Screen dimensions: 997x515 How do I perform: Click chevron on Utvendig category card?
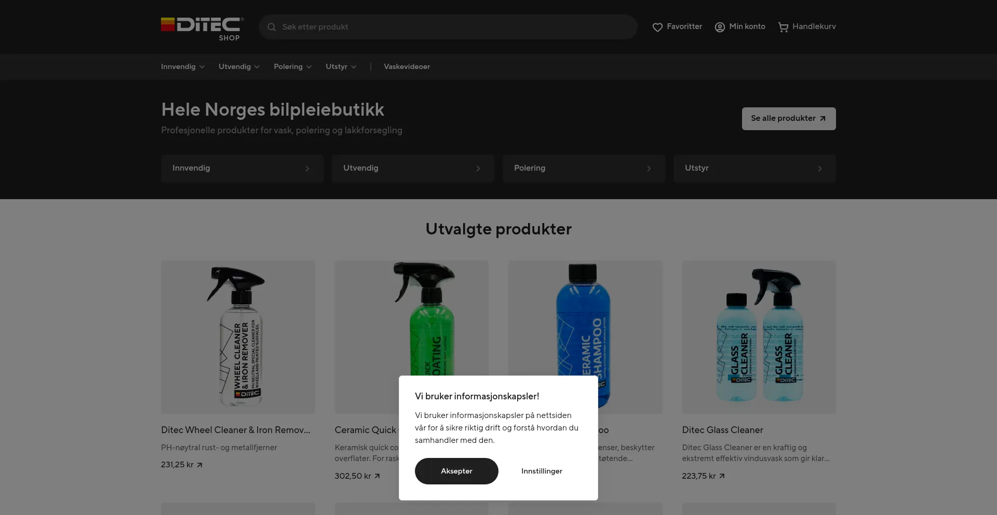478,169
